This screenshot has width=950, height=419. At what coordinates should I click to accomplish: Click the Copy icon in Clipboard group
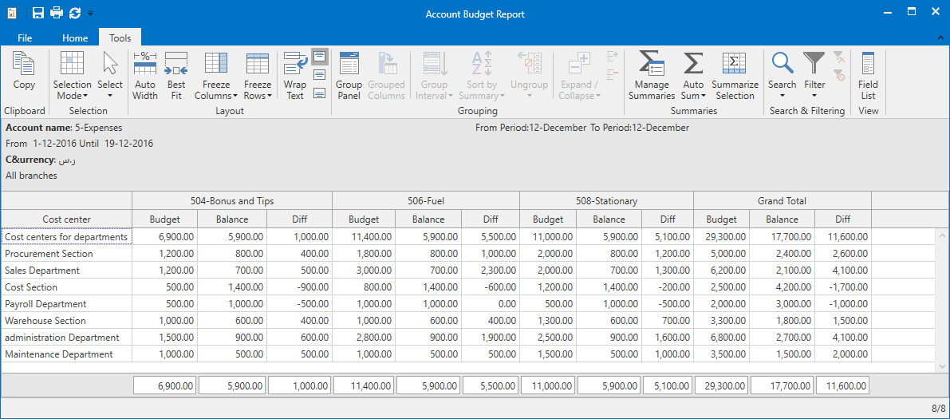pos(24,63)
